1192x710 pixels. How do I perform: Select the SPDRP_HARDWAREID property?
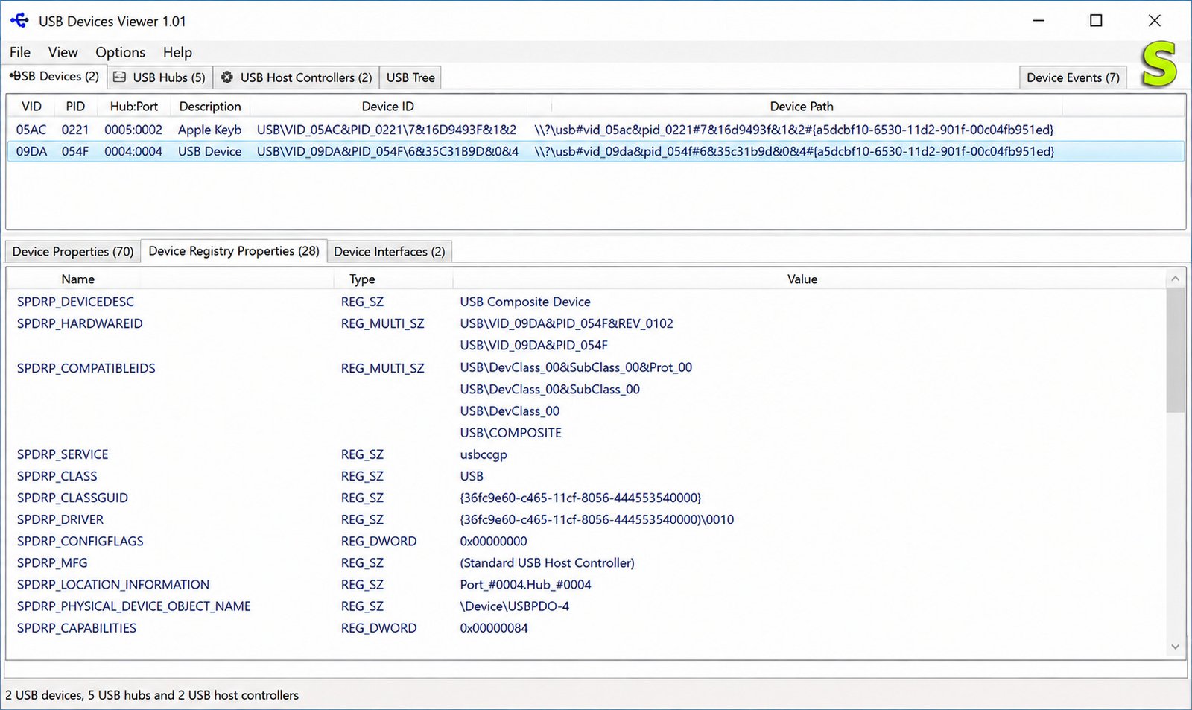80,323
